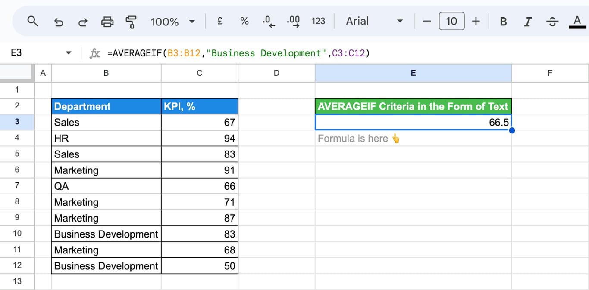Select row 12 header
Screen dimensions: 589x290
(17, 265)
